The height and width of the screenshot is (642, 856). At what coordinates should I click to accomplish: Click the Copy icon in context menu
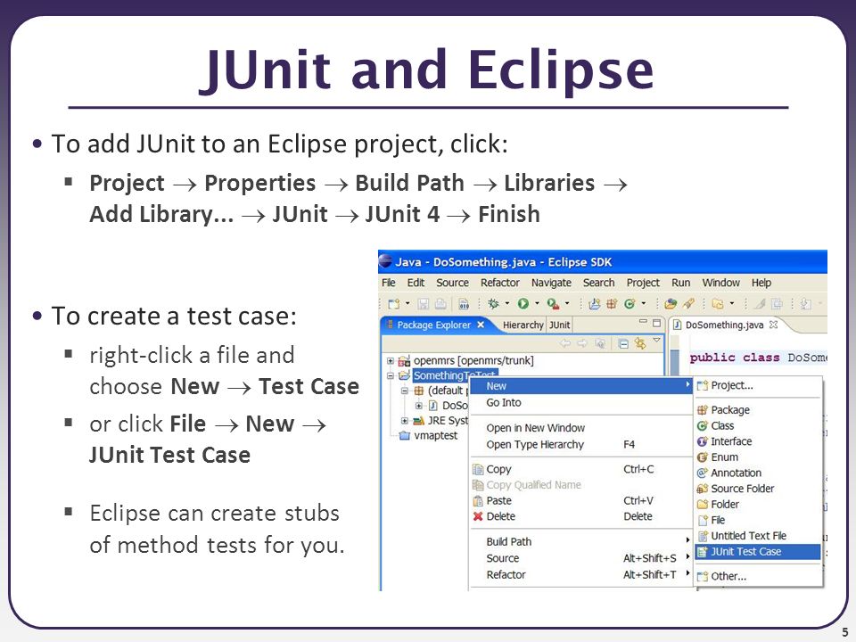point(478,470)
